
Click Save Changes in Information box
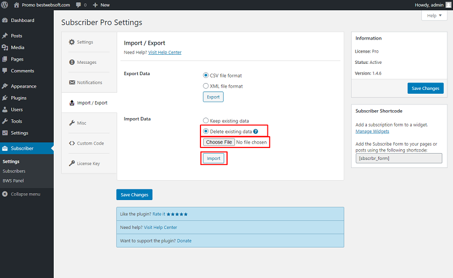click(426, 88)
